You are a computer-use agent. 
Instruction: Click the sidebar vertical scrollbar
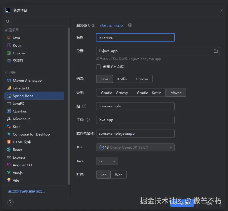69,106
